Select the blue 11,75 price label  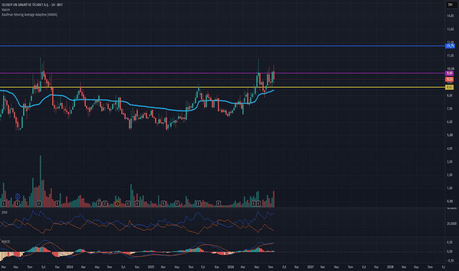click(450, 46)
